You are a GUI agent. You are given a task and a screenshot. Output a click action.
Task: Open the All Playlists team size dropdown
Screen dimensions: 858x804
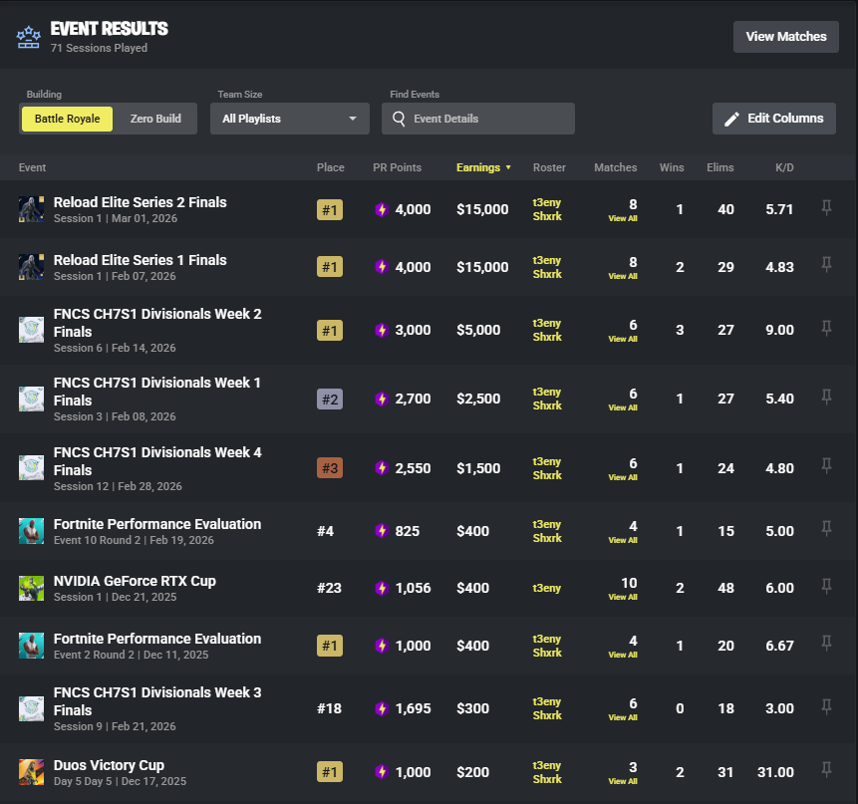pyautogui.click(x=289, y=119)
